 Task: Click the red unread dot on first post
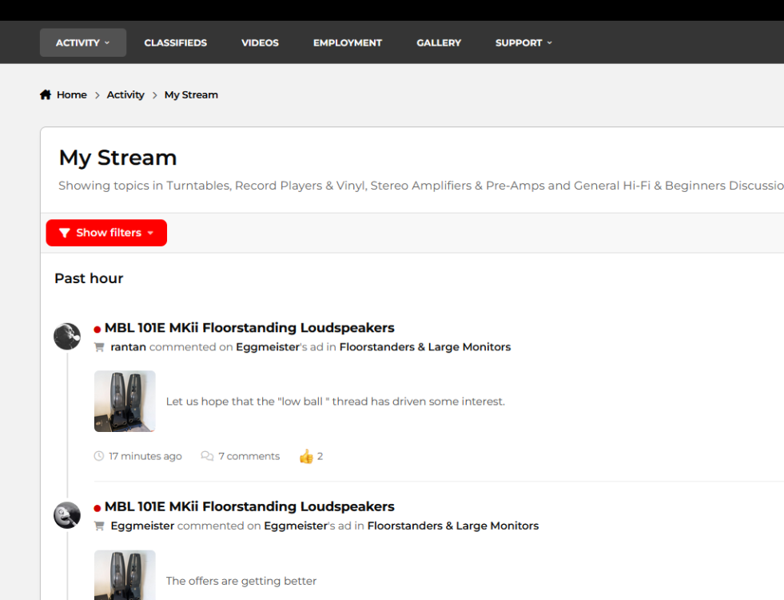tap(98, 329)
